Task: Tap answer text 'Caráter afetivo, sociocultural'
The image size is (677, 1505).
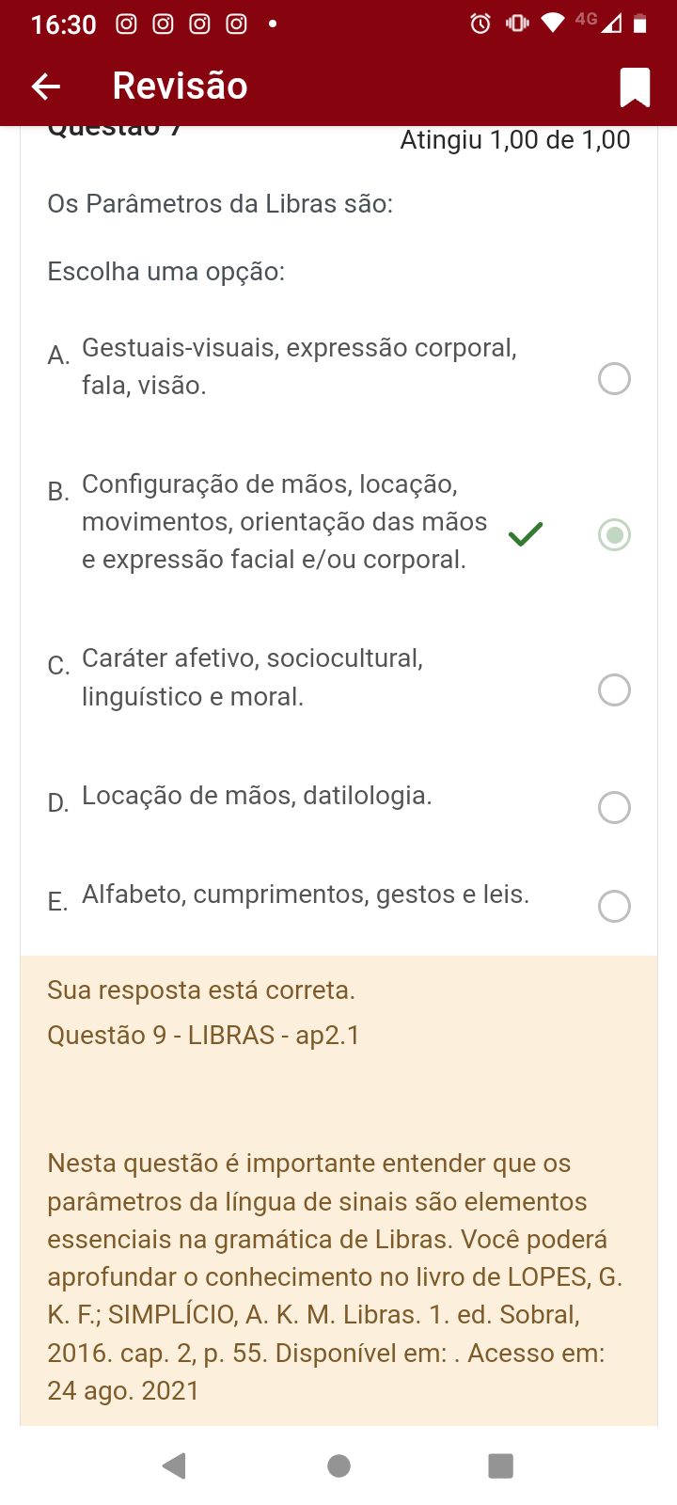Action: click(x=252, y=658)
